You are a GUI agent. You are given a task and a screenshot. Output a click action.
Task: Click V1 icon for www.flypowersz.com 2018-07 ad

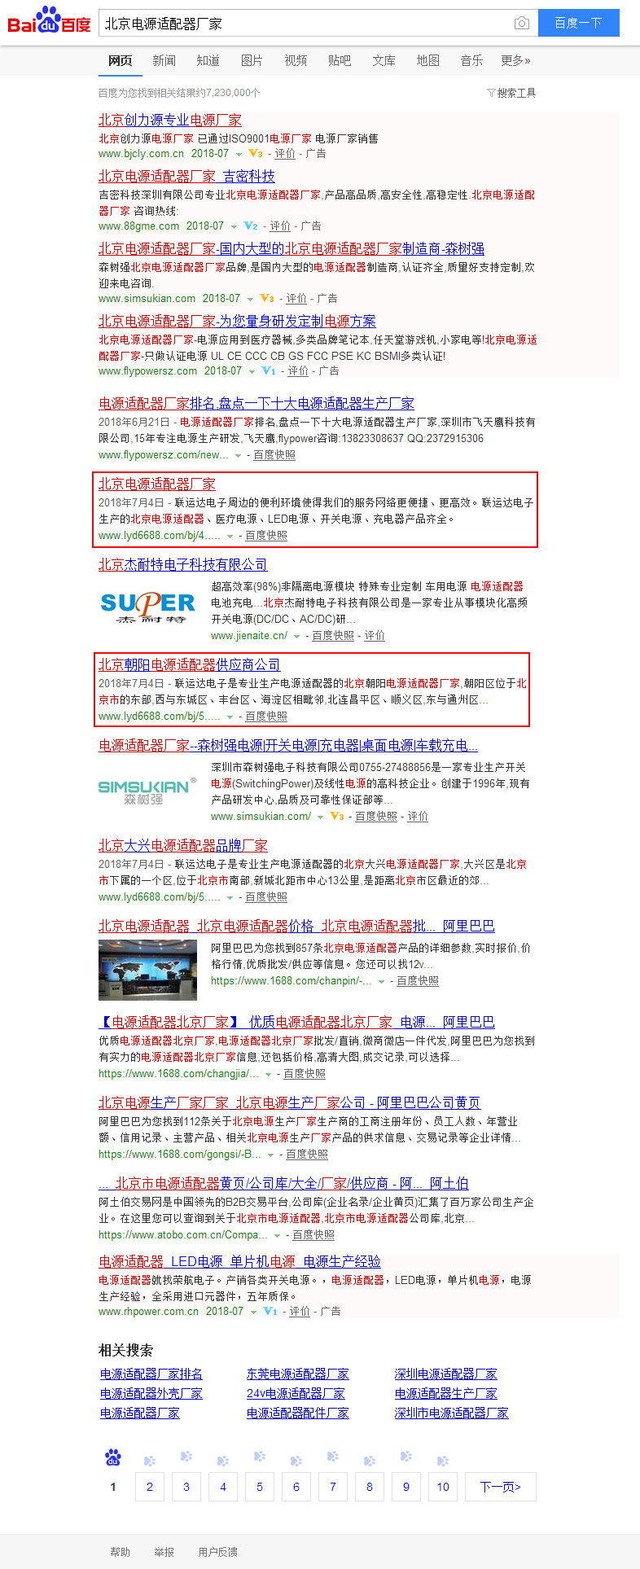tap(269, 370)
